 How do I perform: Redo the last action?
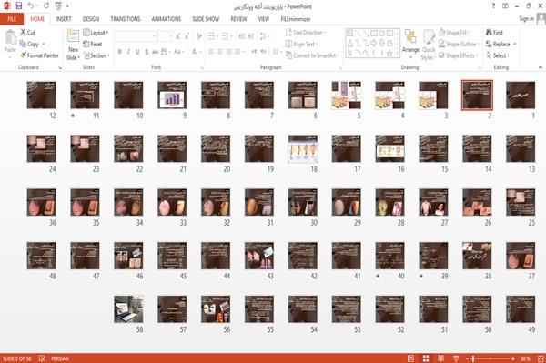46,6
